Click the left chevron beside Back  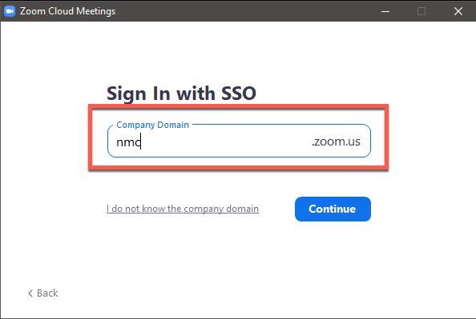[30, 293]
